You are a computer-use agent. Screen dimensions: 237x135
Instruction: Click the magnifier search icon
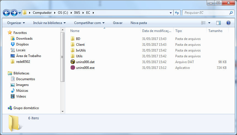point(231,13)
